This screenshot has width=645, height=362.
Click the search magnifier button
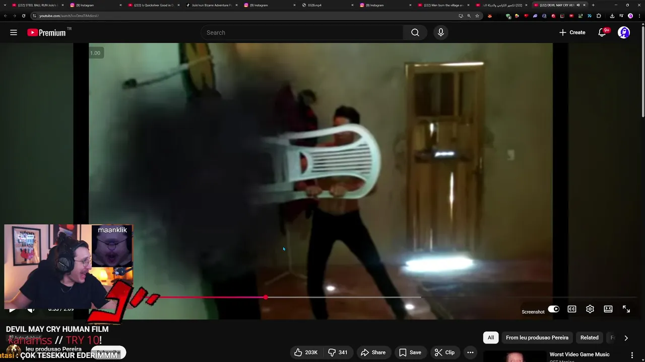click(x=415, y=33)
